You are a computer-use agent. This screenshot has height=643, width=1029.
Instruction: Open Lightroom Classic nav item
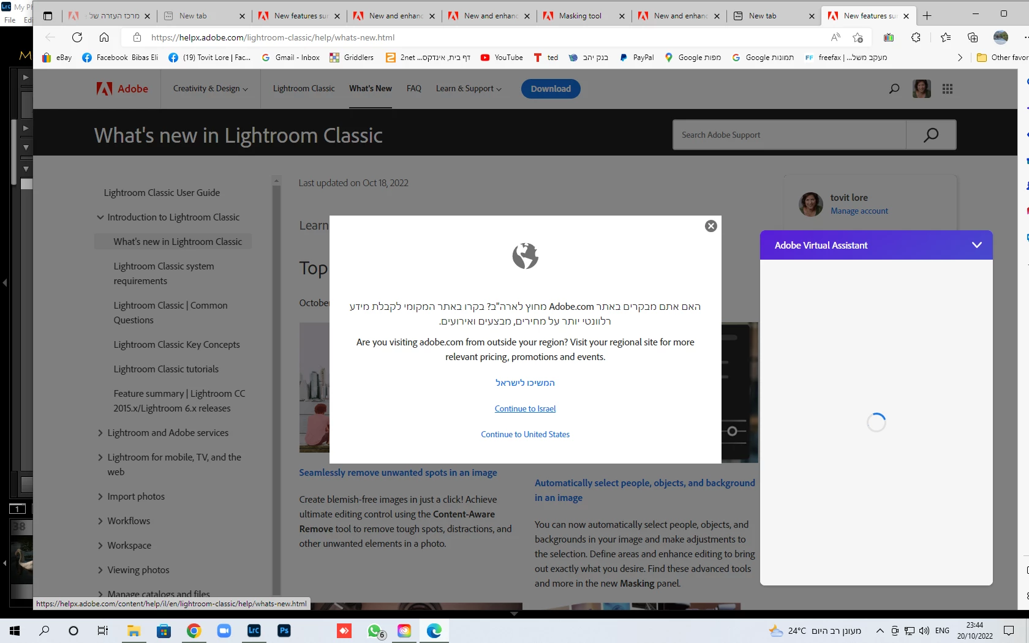point(304,89)
